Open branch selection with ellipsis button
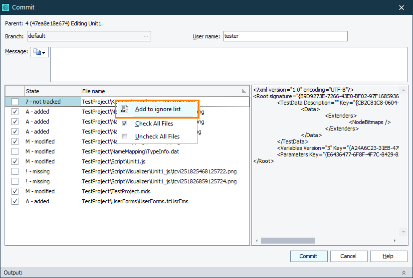 146,36
